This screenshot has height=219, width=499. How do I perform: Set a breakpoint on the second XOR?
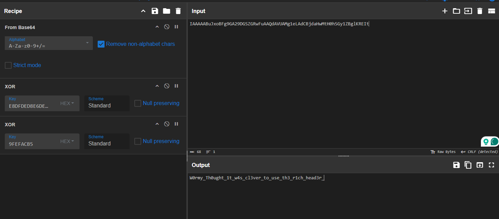176,124
